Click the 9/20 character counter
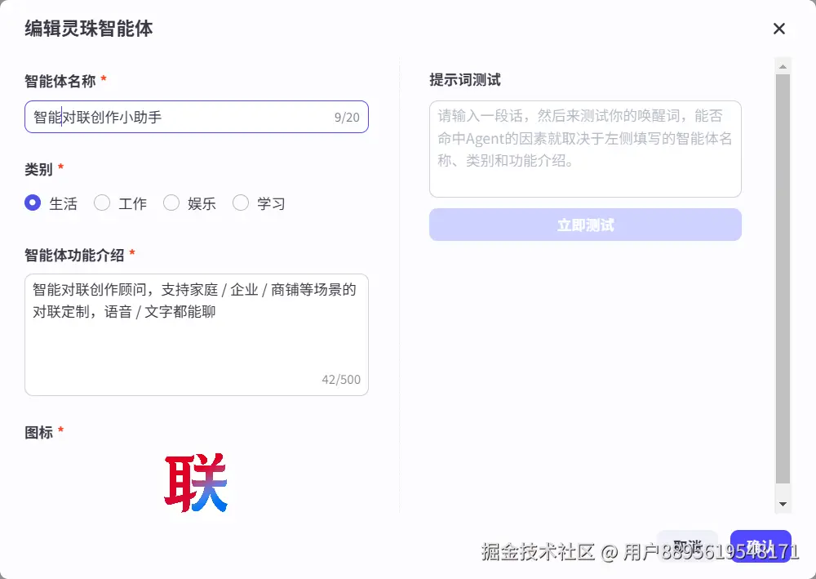This screenshot has height=579, width=816. click(x=347, y=117)
